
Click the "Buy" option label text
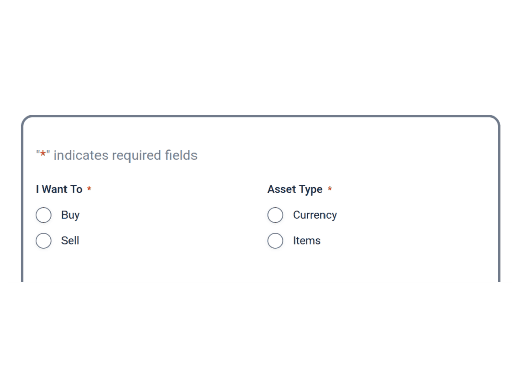click(x=70, y=215)
